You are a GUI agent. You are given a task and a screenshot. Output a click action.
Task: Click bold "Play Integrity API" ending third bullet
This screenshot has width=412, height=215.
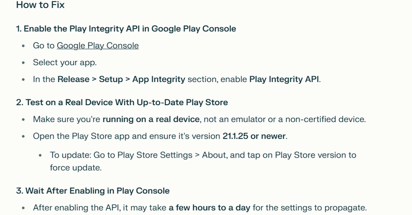coord(284,80)
